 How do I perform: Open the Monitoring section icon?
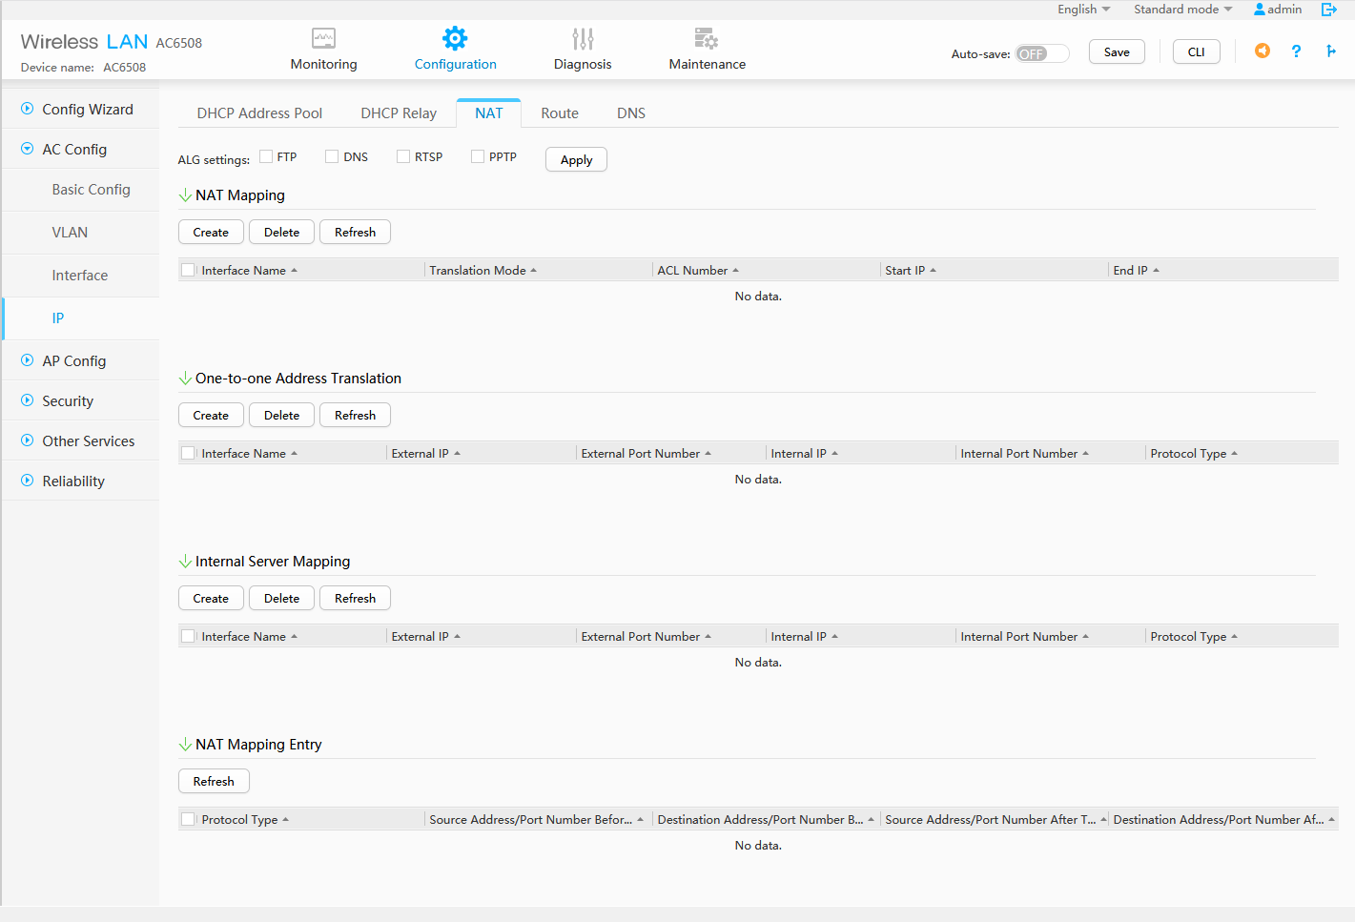(x=323, y=39)
